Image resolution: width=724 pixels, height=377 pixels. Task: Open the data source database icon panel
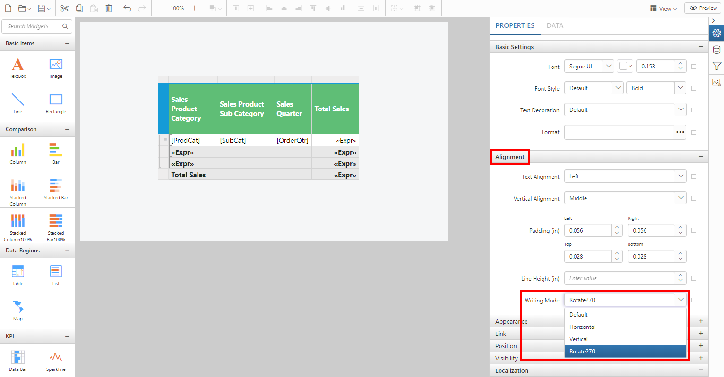click(x=716, y=50)
